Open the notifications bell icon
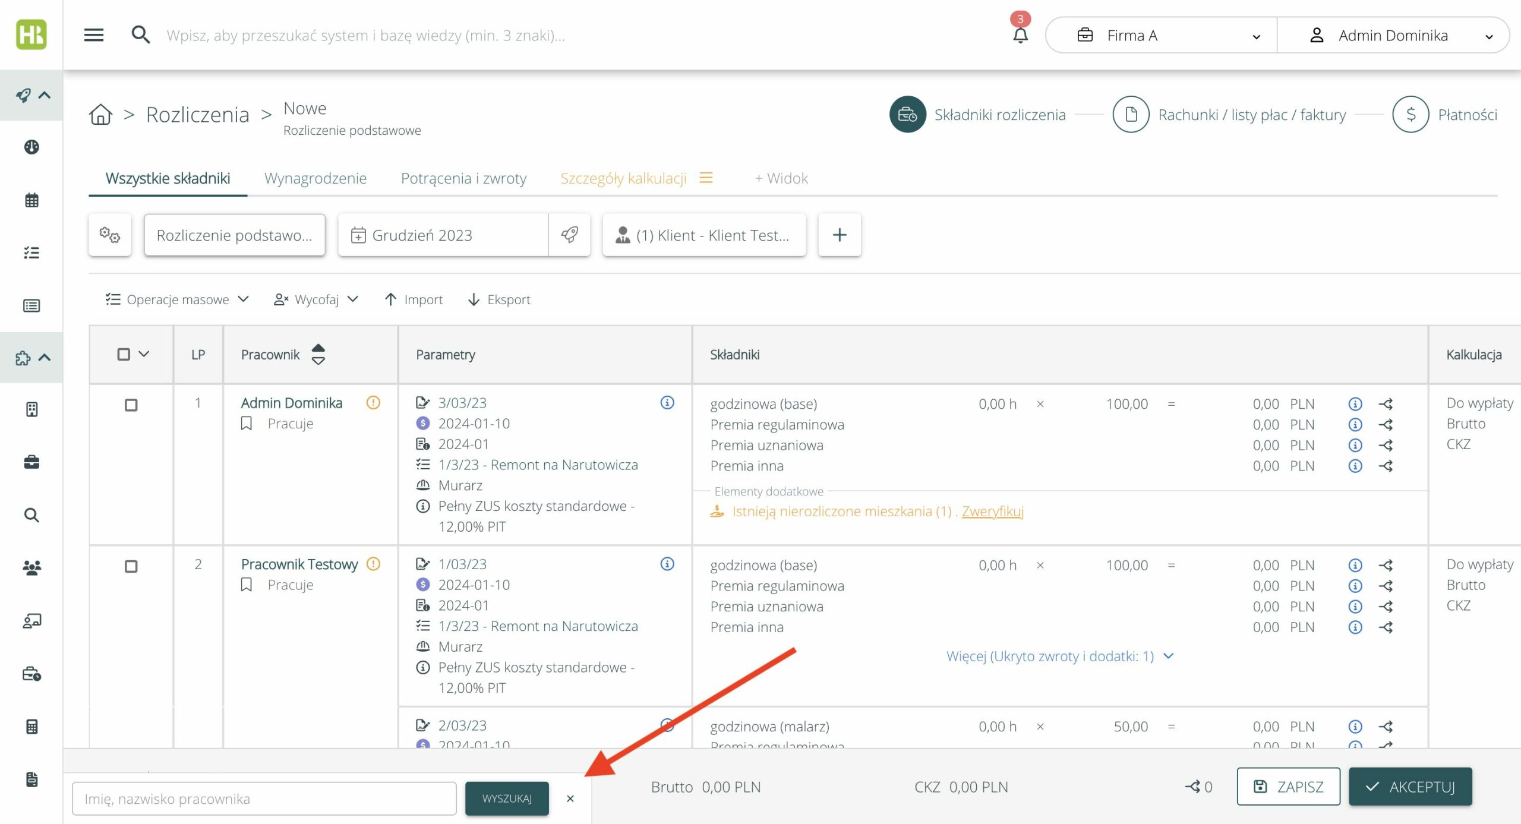This screenshot has width=1521, height=824. pyautogui.click(x=1020, y=35)
